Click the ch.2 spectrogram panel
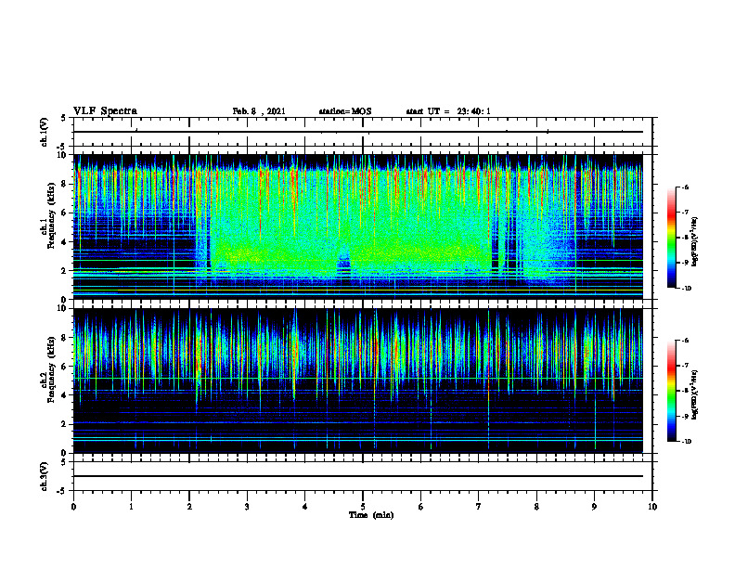735x568 pixels. pos(358,381)
